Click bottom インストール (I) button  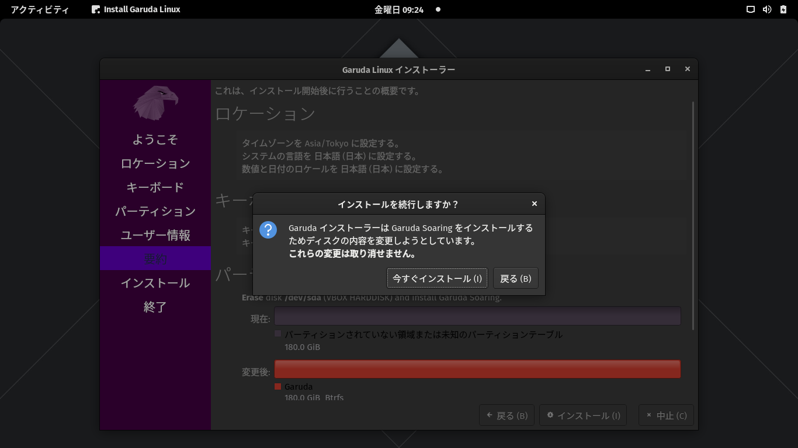click(x=583, y=415)
